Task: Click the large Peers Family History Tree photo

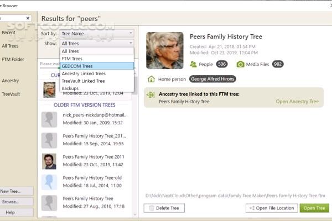Action: 164,50
